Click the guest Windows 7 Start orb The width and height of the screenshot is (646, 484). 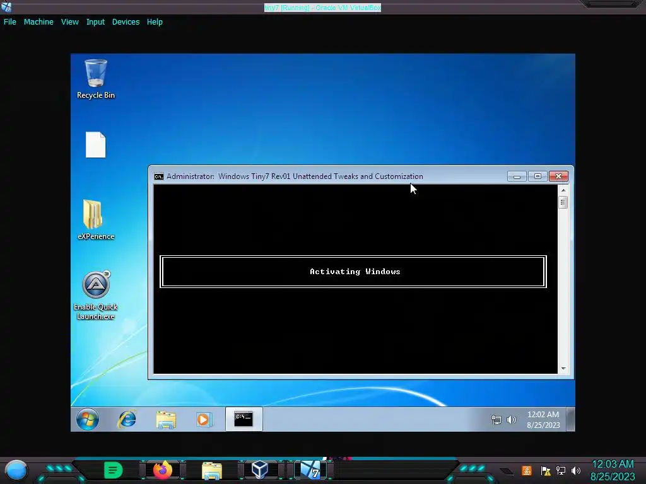pyautogui.click(x=87, y=419)
